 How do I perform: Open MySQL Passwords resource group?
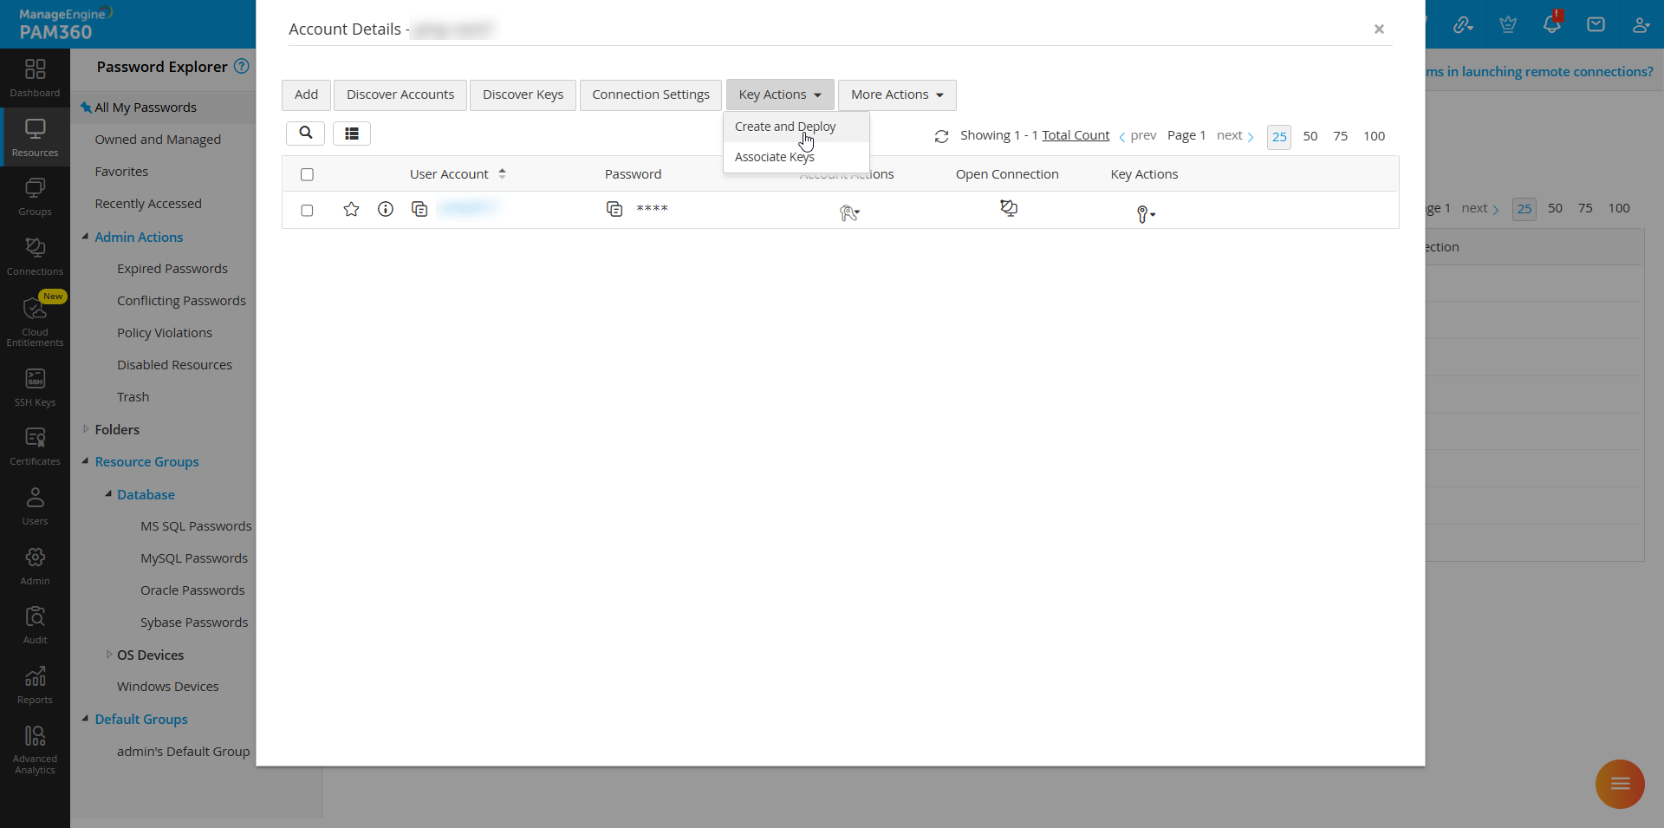[193, 557]
